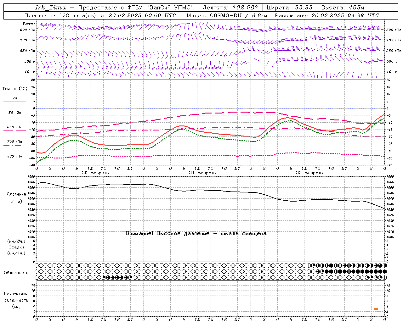The image size is (403, 322).
Task: Click the 'Ветер' wind panel label
Action: [x=29, y=24]
